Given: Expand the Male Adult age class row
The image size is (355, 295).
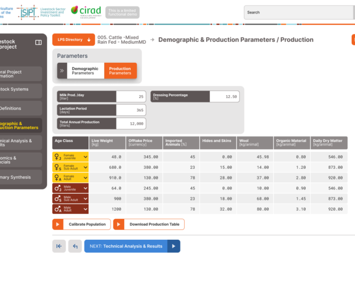Looking at the screenshot, I should click(85, 209).
